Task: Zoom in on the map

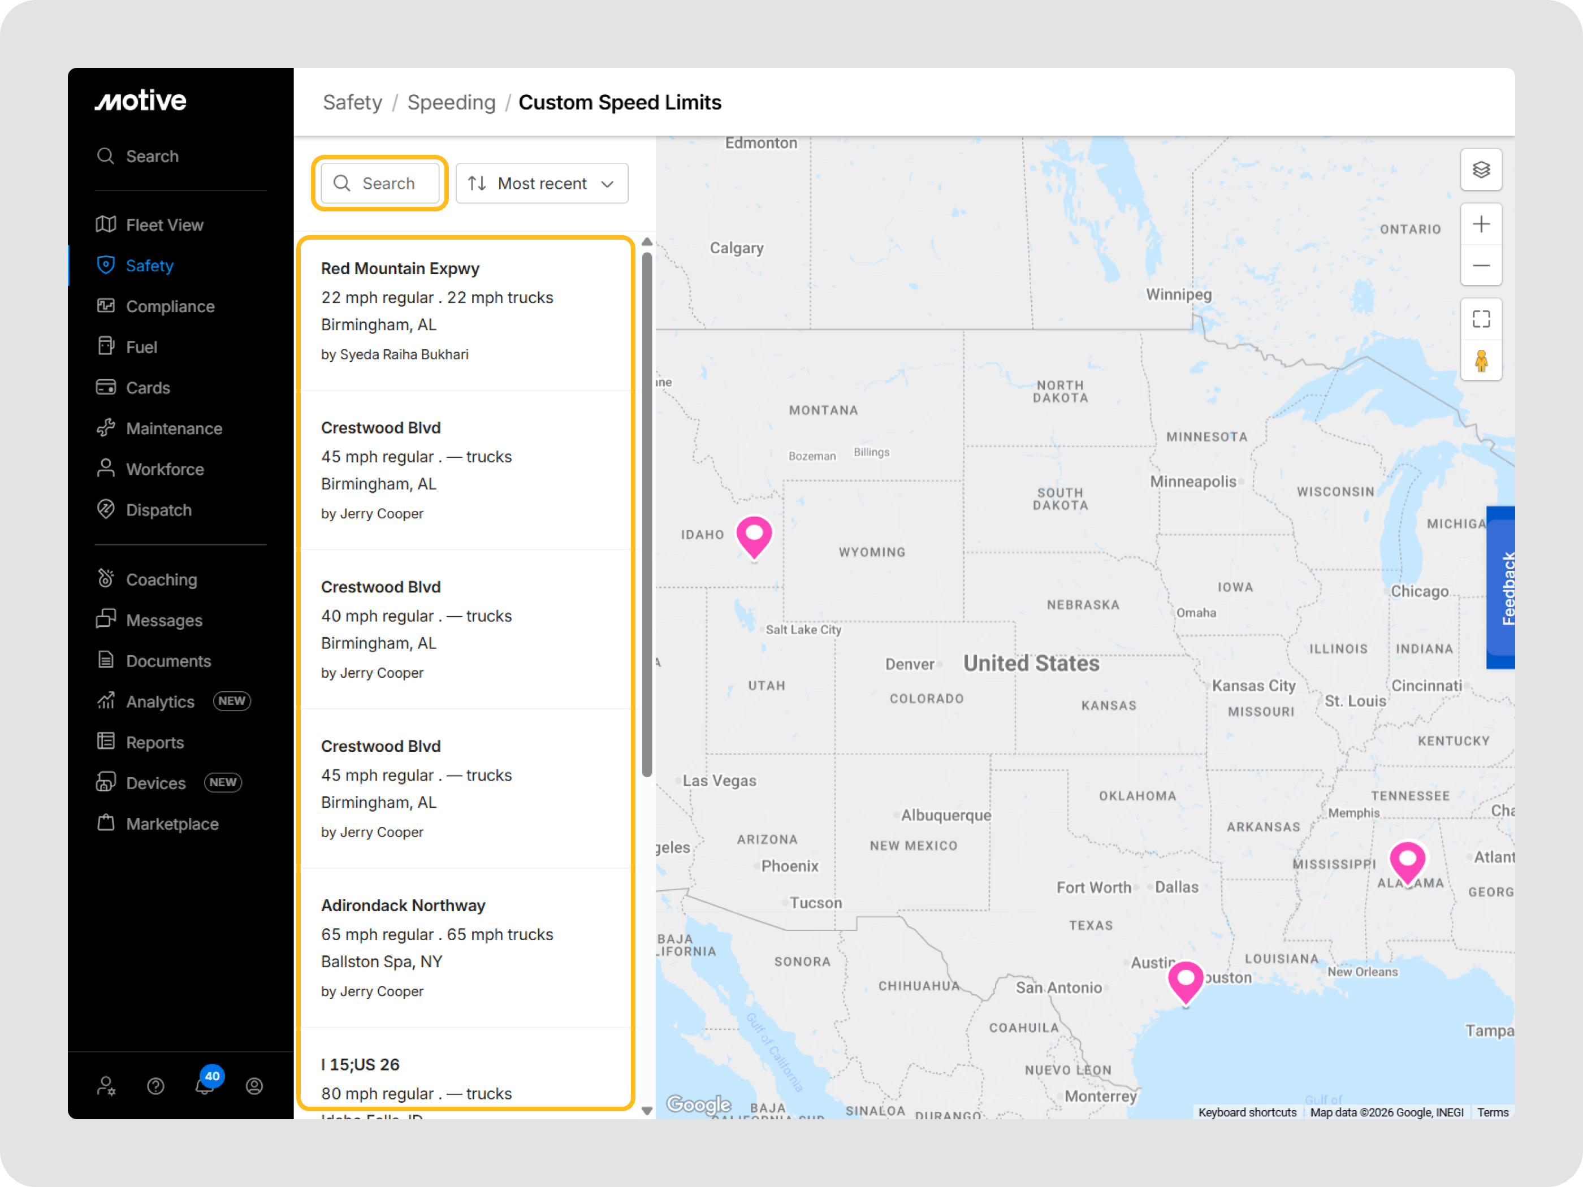Action: 1481,224
